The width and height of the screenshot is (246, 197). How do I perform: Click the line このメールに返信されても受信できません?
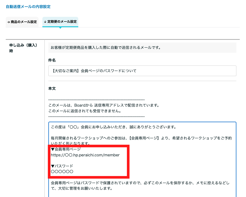coord(85,111)
